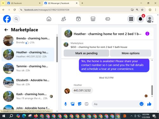This screenshot has width=159, height=119.
Task: Open the tab search dropdown chevron
Action: pyautogui.click(x=3, y=3)
